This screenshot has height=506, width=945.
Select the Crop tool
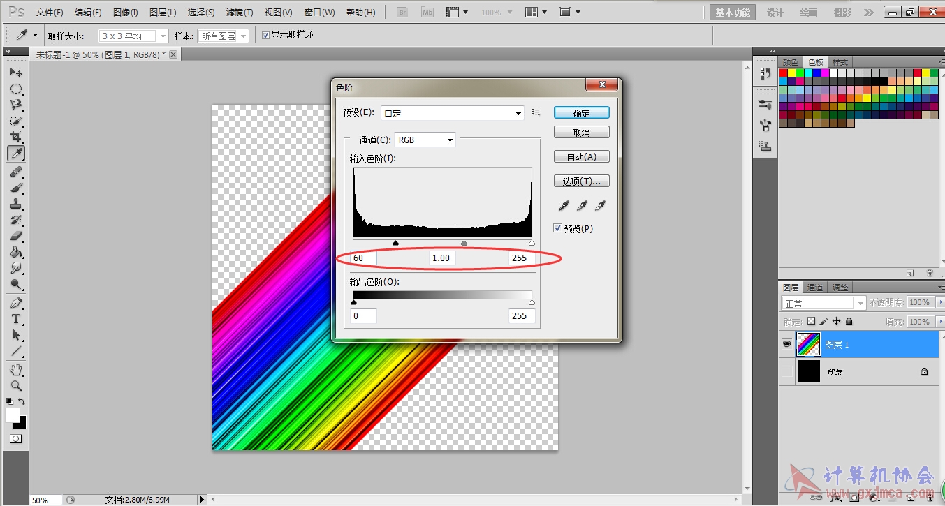click(15, 137)
